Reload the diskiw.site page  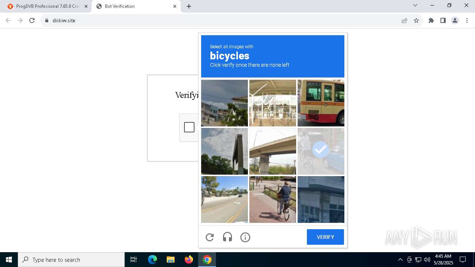point(32,20)
